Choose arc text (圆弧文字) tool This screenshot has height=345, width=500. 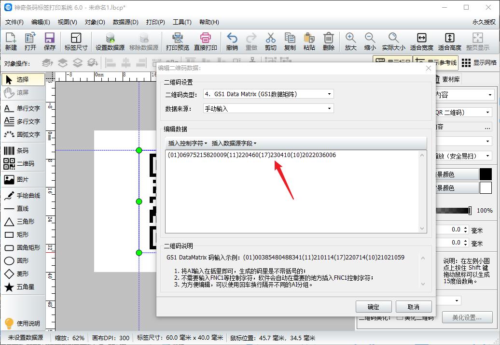[23, 135]
